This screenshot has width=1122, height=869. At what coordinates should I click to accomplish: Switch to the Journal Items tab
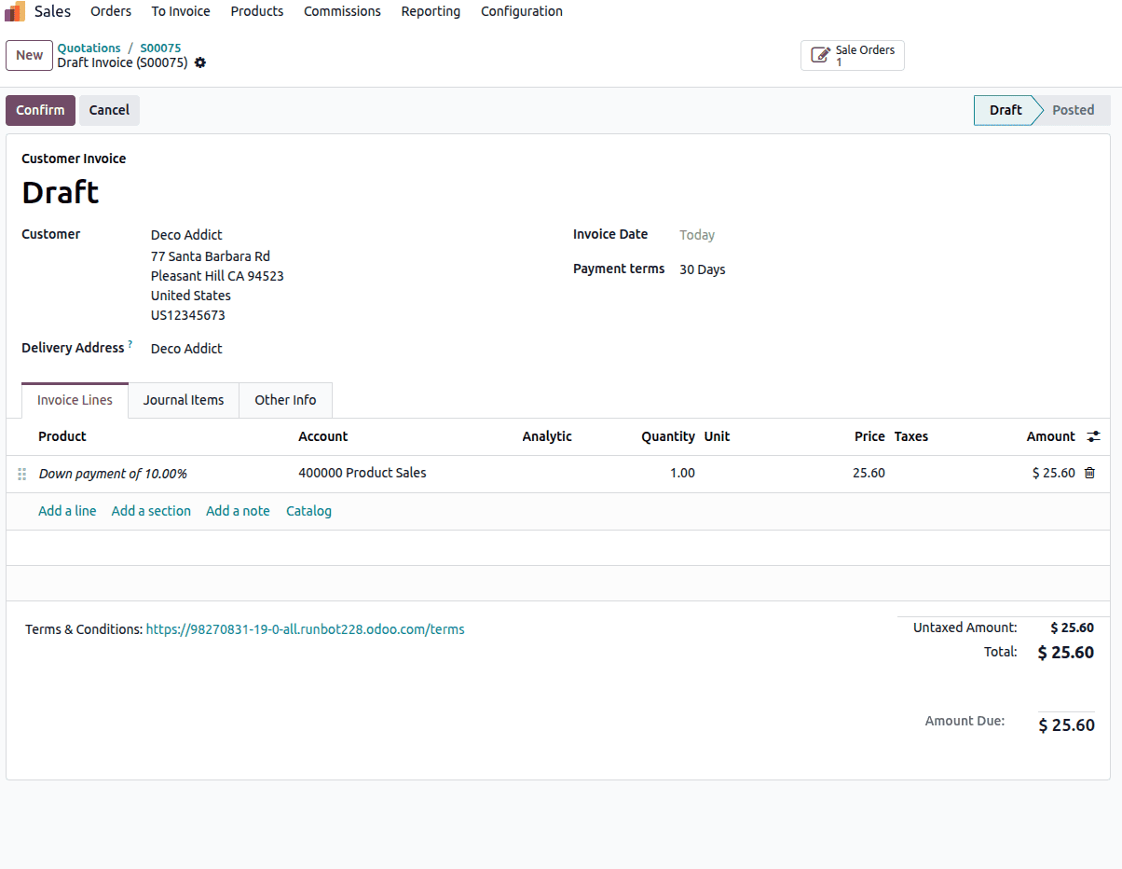183,400
